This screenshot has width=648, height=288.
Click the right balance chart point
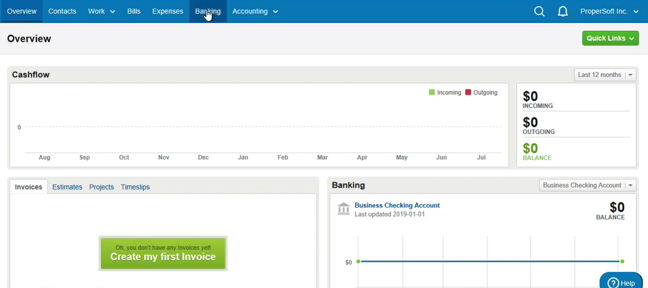(x=622, y=261)
